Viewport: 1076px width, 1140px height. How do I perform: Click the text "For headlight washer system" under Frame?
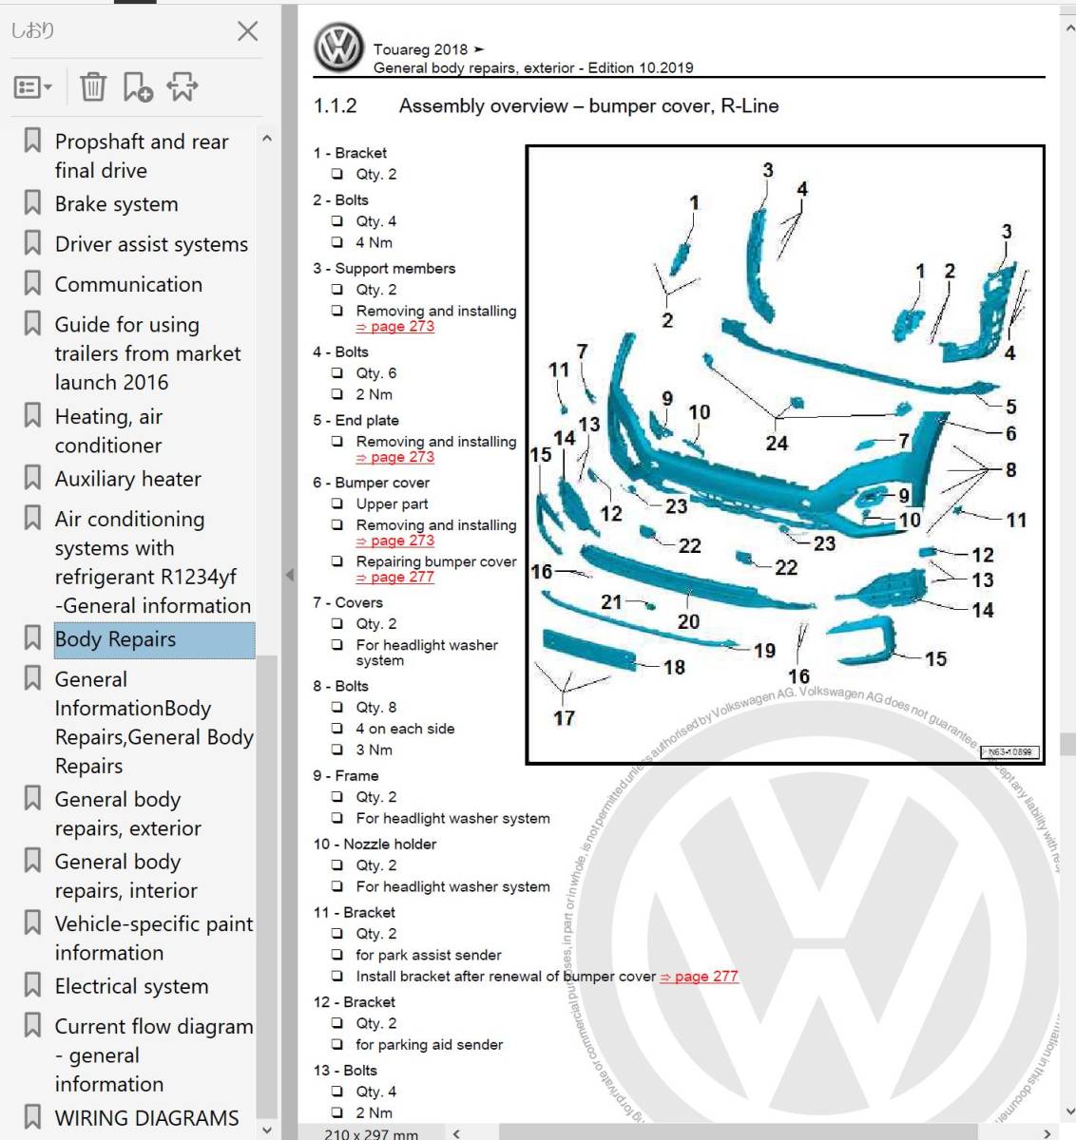point(452,818)
